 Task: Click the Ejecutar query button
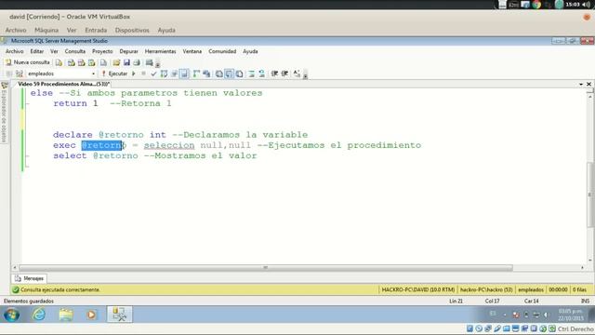[114, 74]
